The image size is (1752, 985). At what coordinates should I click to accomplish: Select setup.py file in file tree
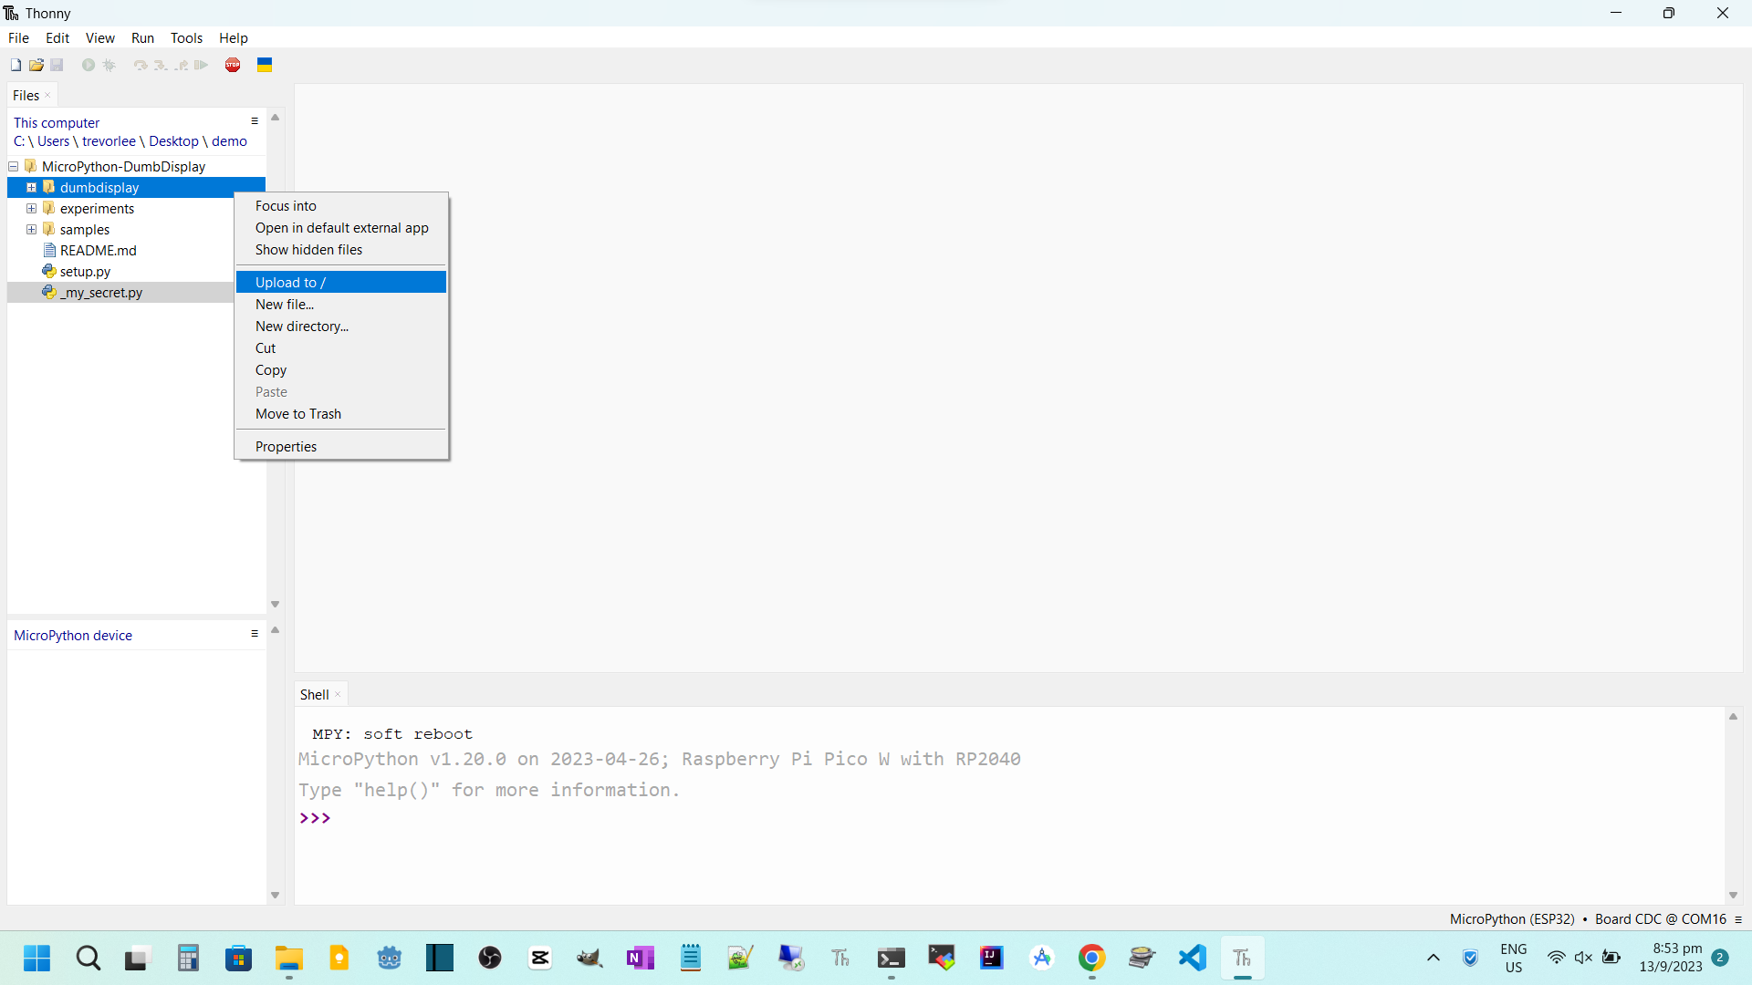86,271
